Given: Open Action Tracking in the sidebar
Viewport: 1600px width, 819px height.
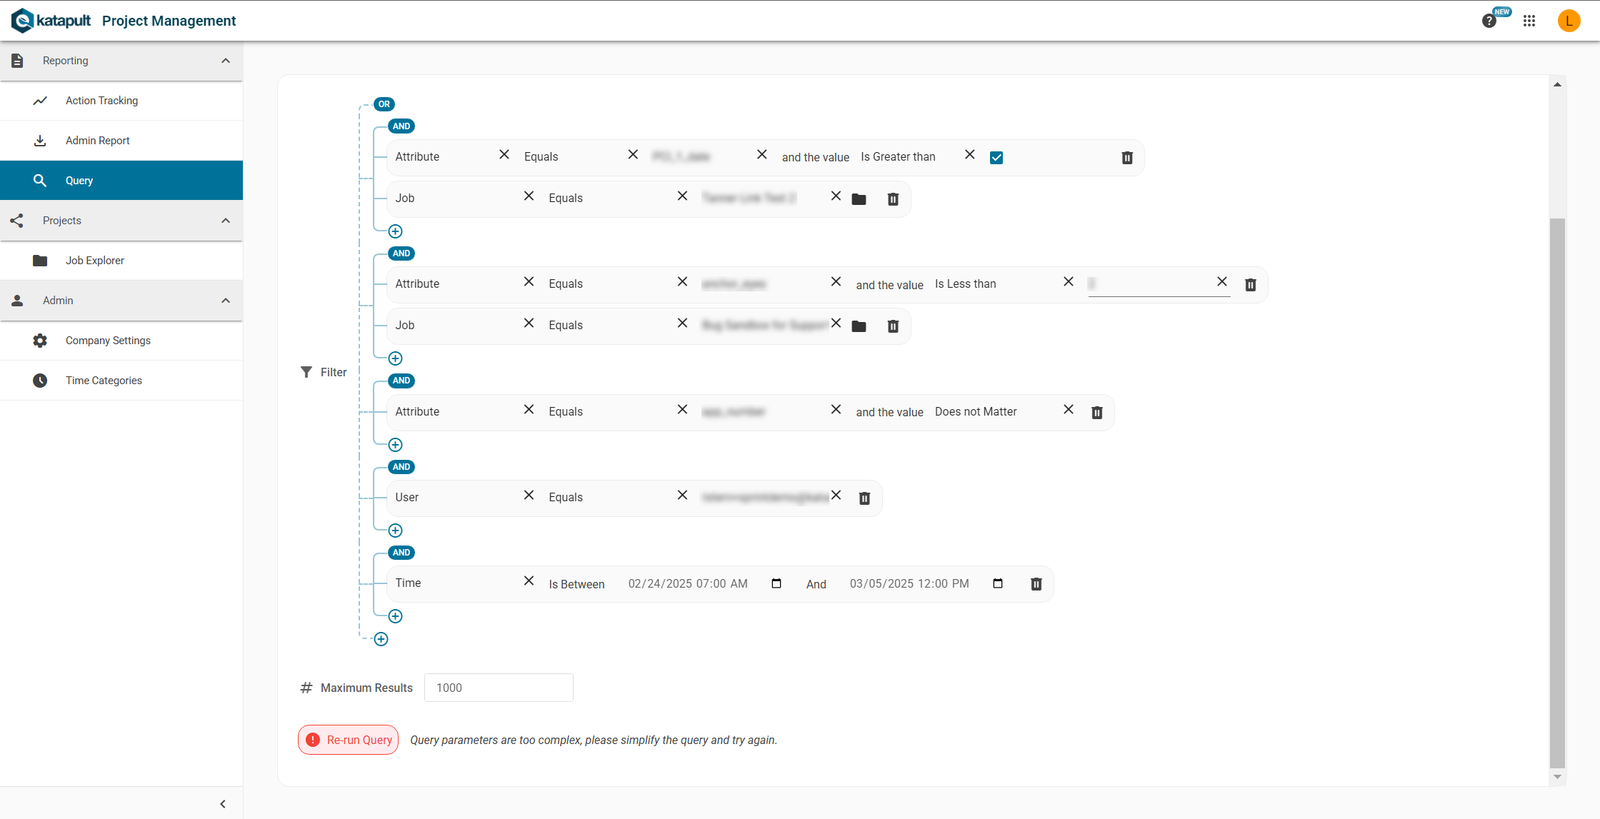Looking at the screenshot, I should 101,101.
